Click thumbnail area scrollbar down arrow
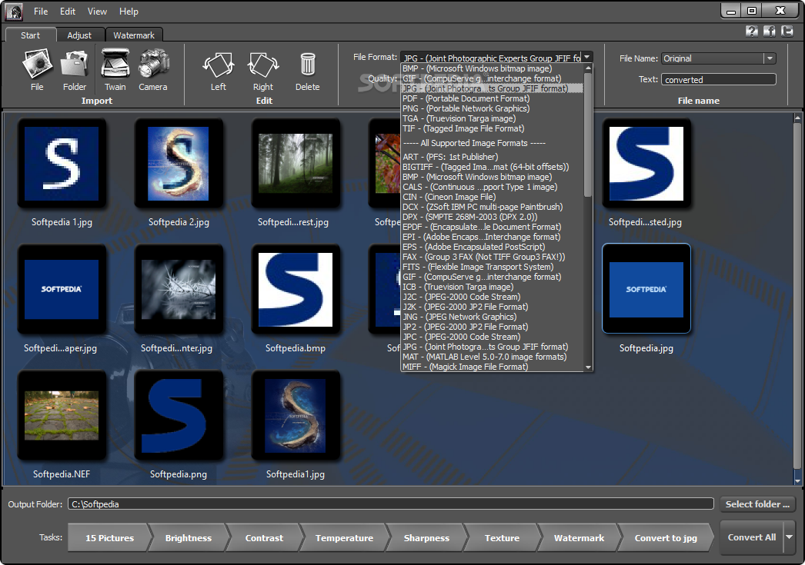The height and width of the screenshot is (565, 805). pyautogui.click(x=797, y=481)
